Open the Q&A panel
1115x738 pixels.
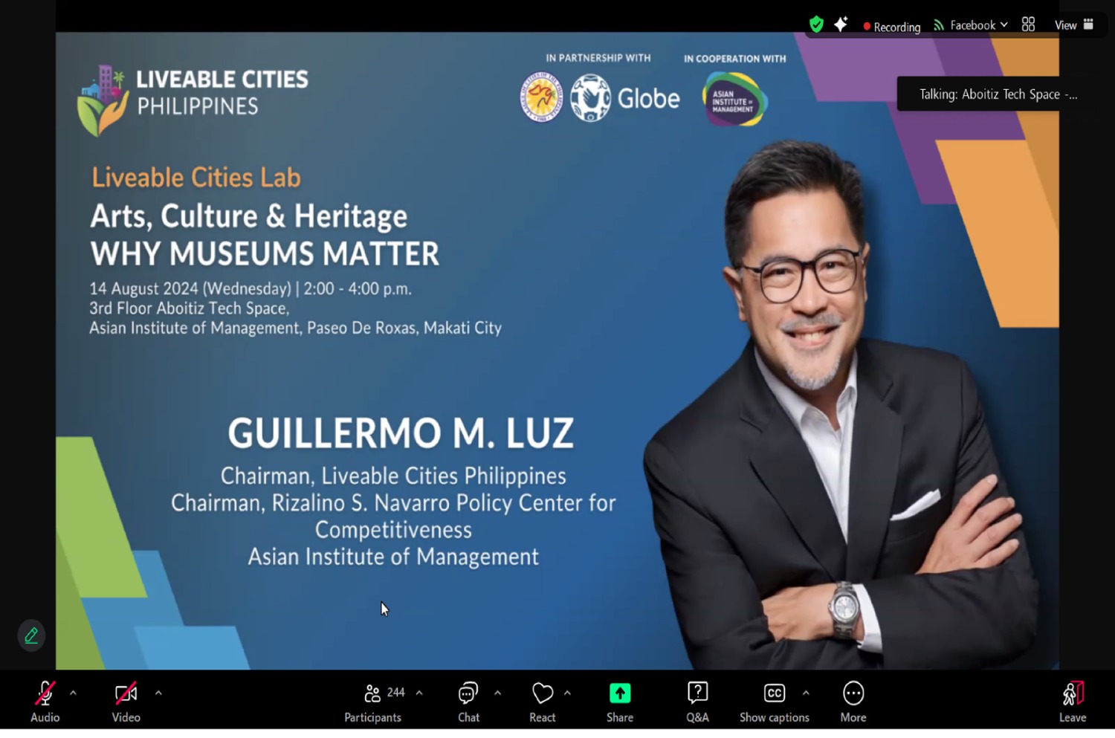[x=697, y=701]
